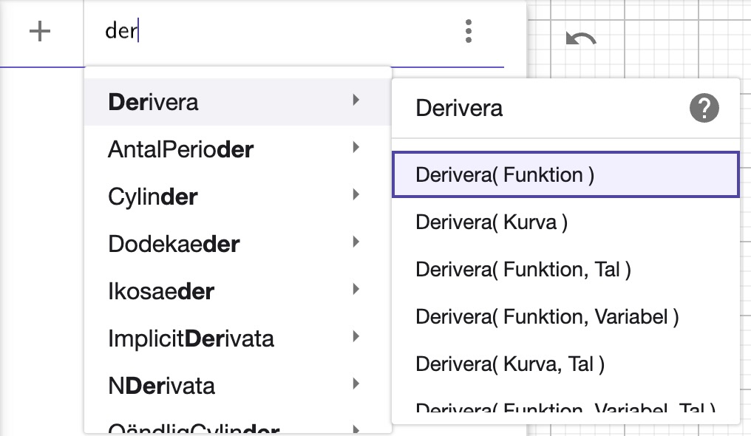
Task: Expand the Cylinder command chevron
Action: tap(356, 195)
